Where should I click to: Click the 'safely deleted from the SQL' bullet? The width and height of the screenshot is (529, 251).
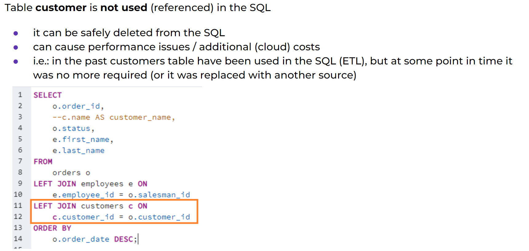129,33
